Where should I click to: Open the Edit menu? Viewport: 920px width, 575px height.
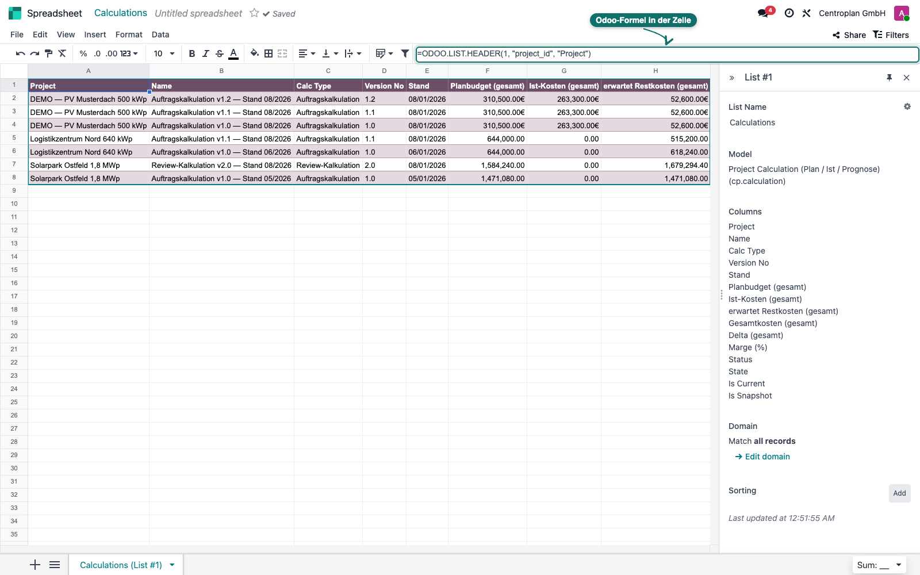click(x=40, y=34)
